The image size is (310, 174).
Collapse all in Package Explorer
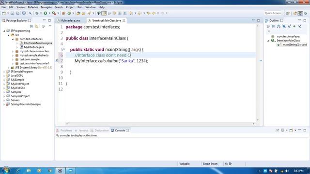pyautogui.click(x=31, y=26)
